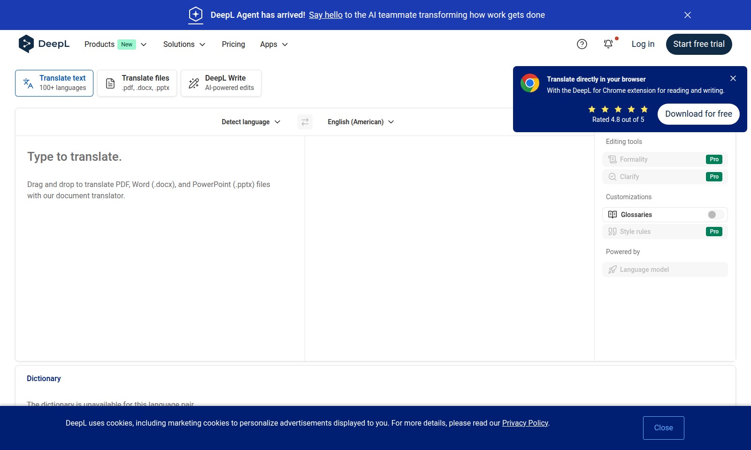
Task: Switch to the DeepL Write tab
Action: coord(221,83)
